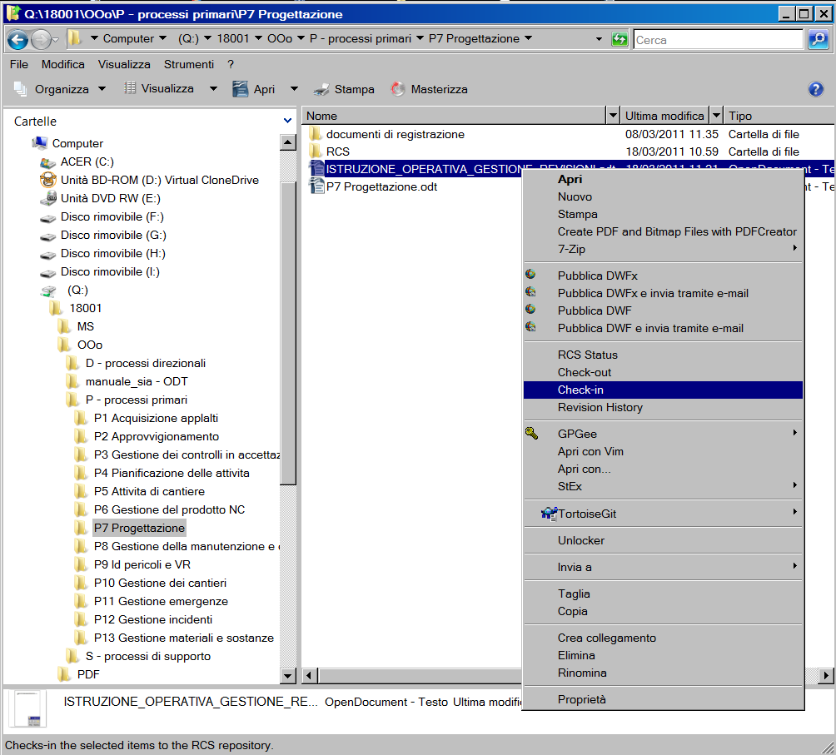Click the Disco rimovibile (F:) drive icon
This screenshot has height=755, width=836.
click(48, 218)
